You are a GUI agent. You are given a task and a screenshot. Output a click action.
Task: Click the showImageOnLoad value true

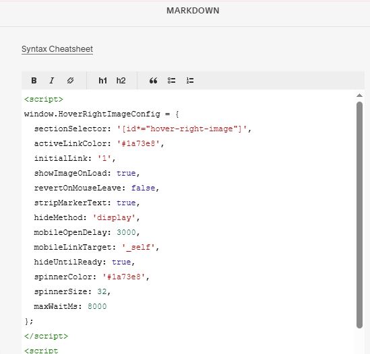(x=126, y=173)
